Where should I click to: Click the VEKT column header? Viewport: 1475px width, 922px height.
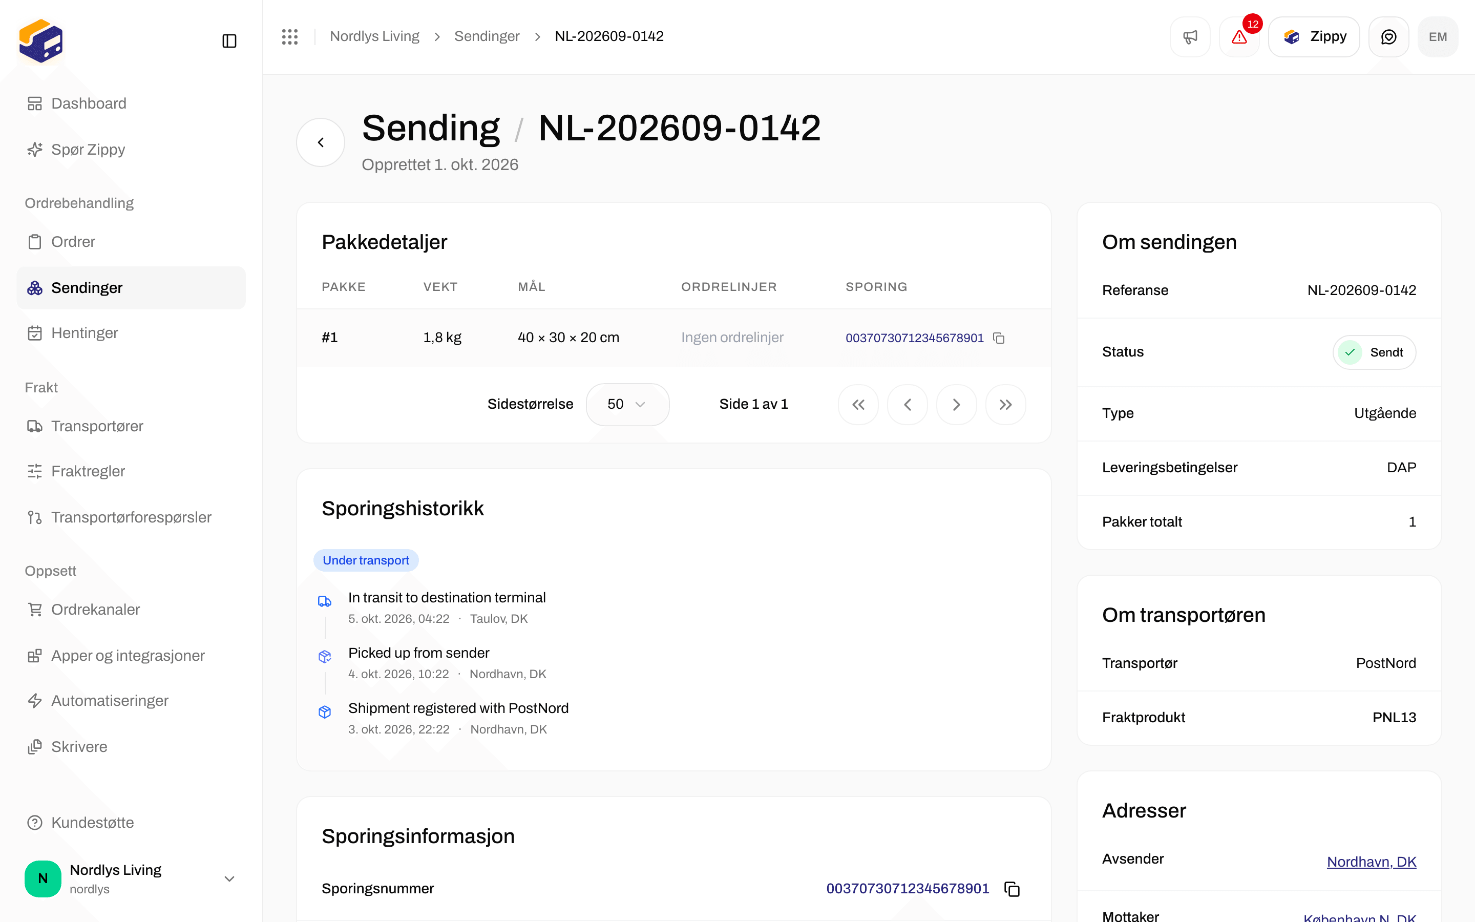[x=440, y=287]
